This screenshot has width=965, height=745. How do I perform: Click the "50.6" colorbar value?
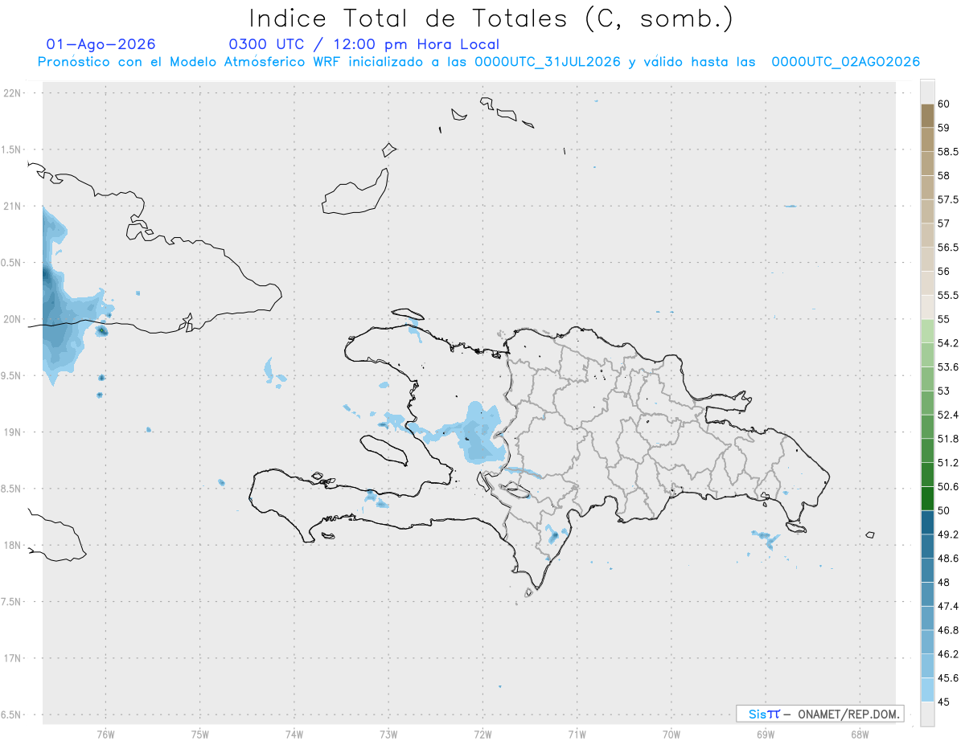pyautogui.click(x=947, y=487)
